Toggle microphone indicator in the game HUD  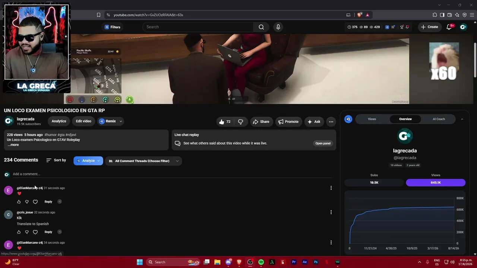pos(130,100)
